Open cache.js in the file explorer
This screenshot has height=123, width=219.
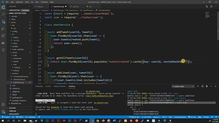(16, 40)
